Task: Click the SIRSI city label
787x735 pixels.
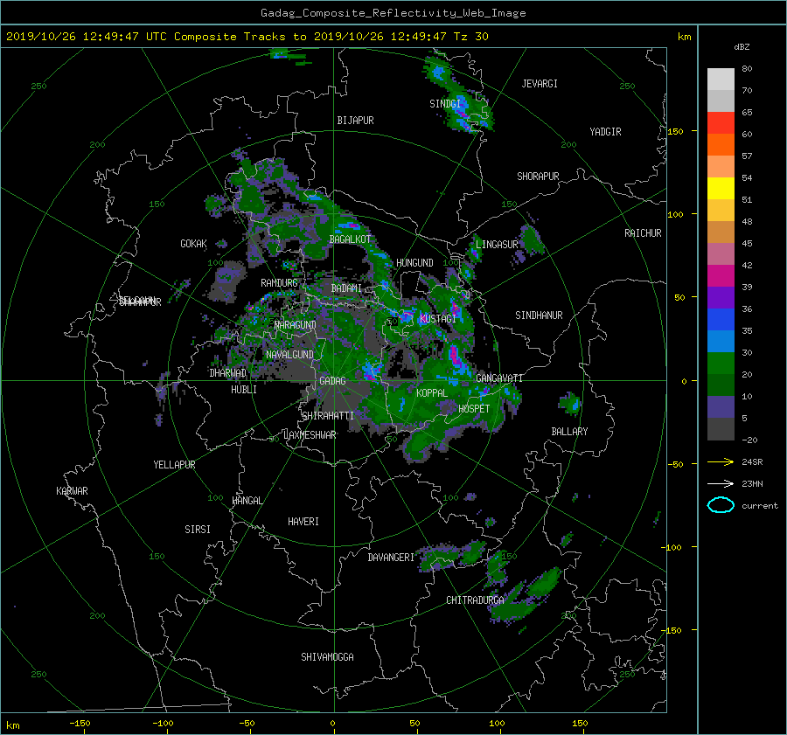Action: (198, 530)
